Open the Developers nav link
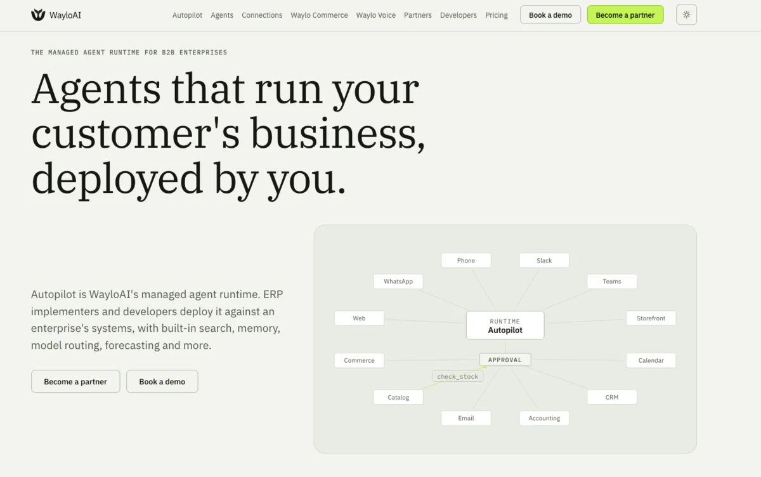Image resolution: width=761 pixels, height=477 pixels. tap(459, 15)
